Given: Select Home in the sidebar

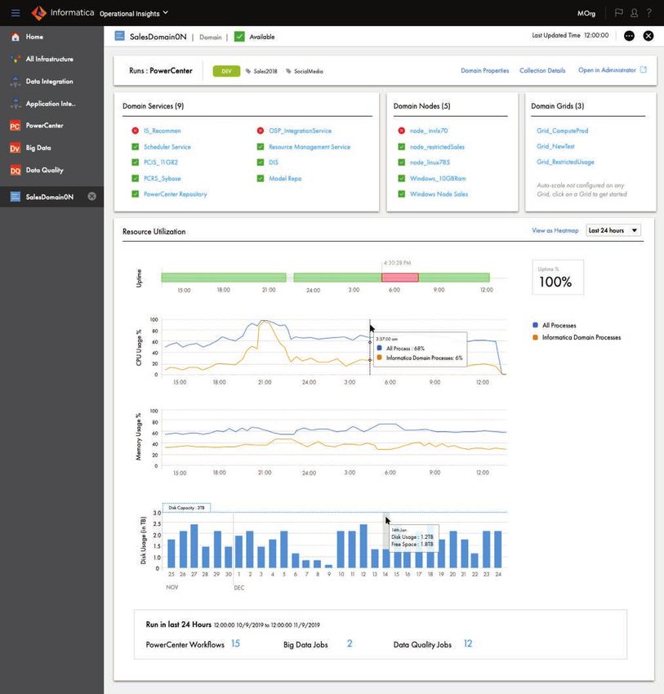Looking at the screenshot, I should [34, 37].
